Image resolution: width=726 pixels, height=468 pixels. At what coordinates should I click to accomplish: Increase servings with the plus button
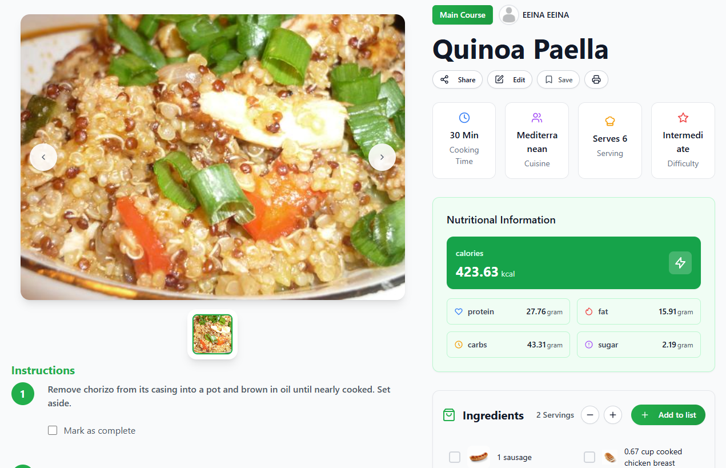click(x=613, y=415)
